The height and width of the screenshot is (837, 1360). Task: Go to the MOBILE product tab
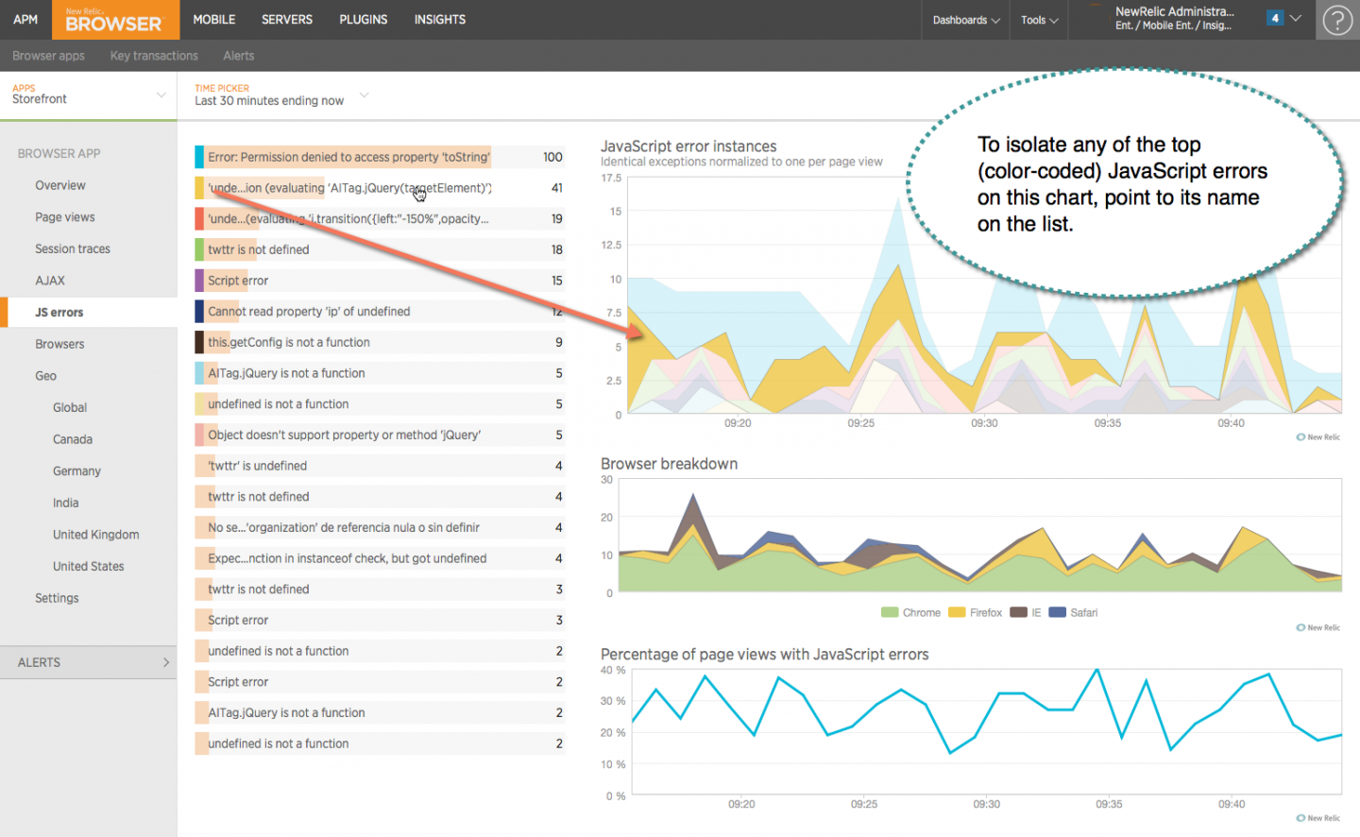[x=214, y=19]
